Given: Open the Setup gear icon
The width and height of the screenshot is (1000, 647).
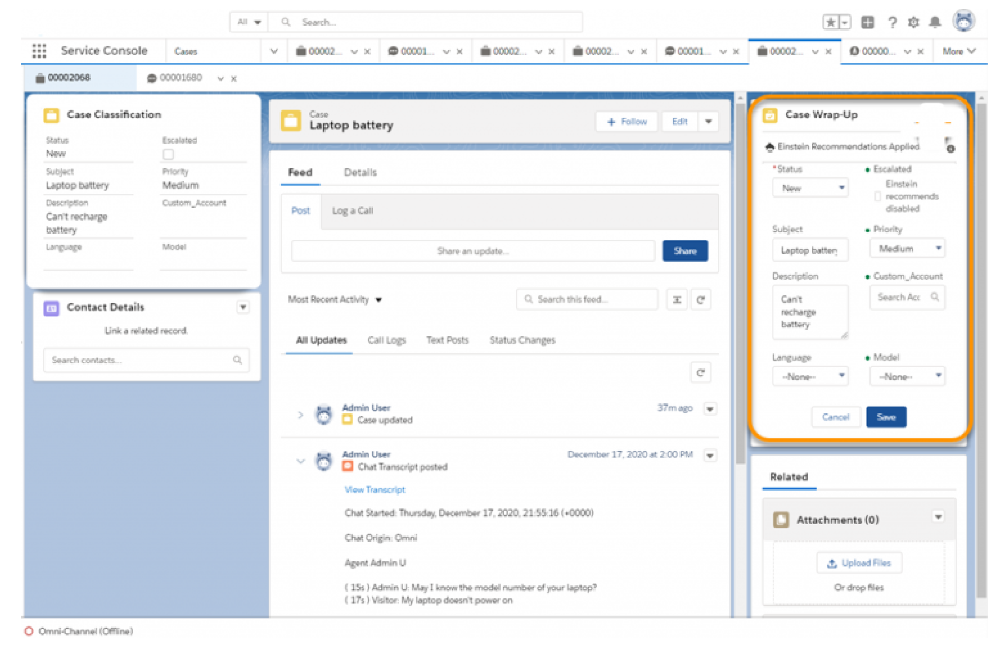Looking at the screenshot, I should [914, 22].
